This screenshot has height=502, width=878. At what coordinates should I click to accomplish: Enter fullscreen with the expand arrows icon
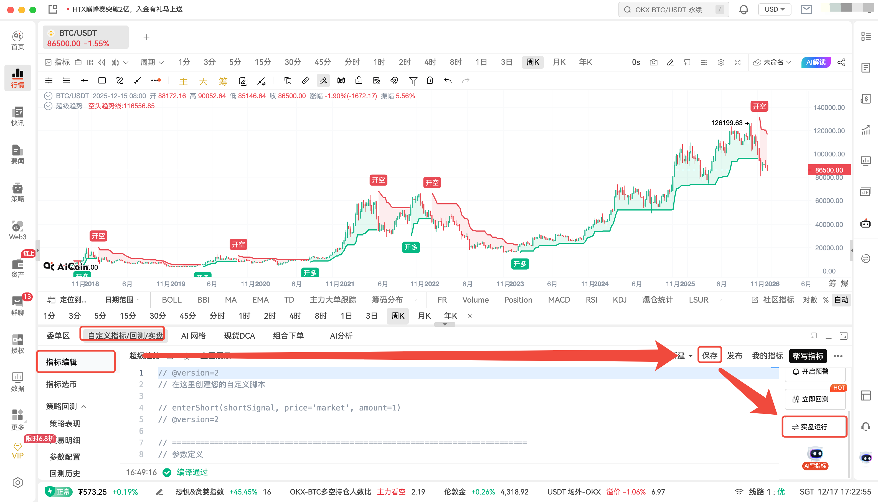738,62
